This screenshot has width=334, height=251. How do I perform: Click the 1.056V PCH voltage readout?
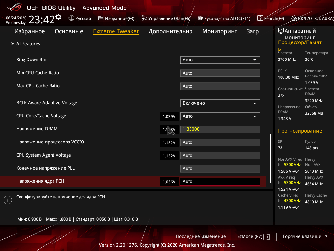[169, 182]
